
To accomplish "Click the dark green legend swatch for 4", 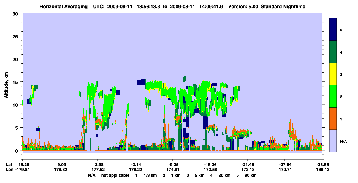I will tap(333, 52).
